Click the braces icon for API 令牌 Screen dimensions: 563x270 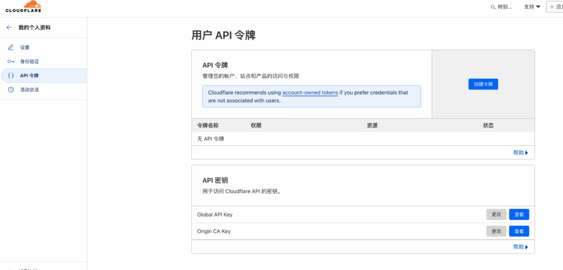(11, 75)
